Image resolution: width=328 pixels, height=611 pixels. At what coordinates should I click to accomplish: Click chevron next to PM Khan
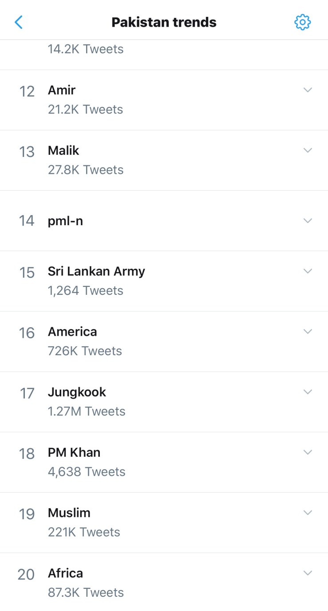pos(308,452)
